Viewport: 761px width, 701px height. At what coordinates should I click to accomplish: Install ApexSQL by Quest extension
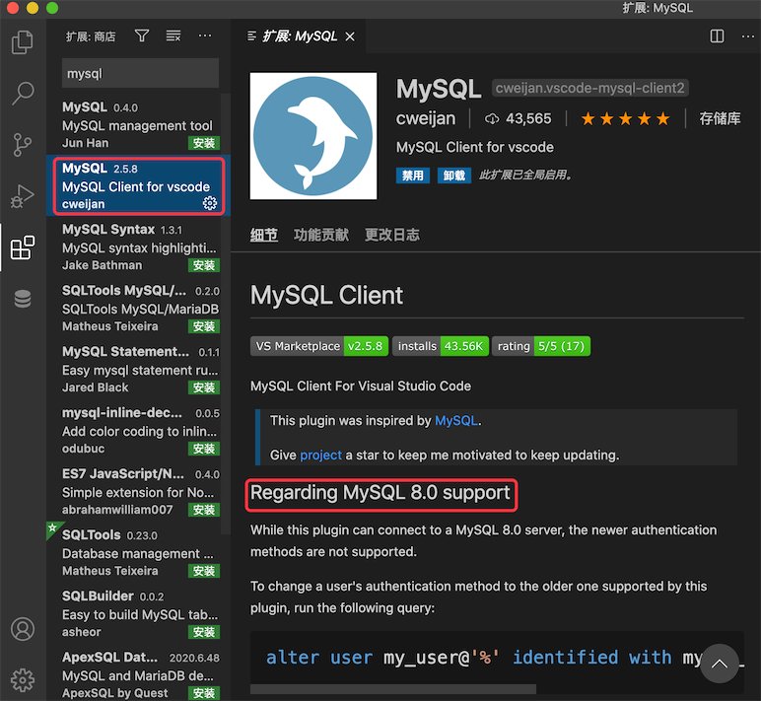click(x=204, y=694)
